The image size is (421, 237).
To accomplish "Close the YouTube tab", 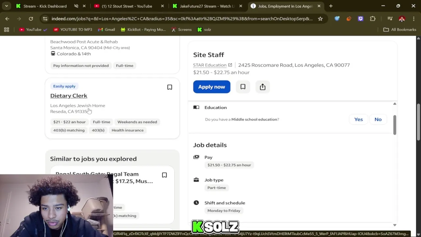I will pyautogui.click(x=162, y=6).
